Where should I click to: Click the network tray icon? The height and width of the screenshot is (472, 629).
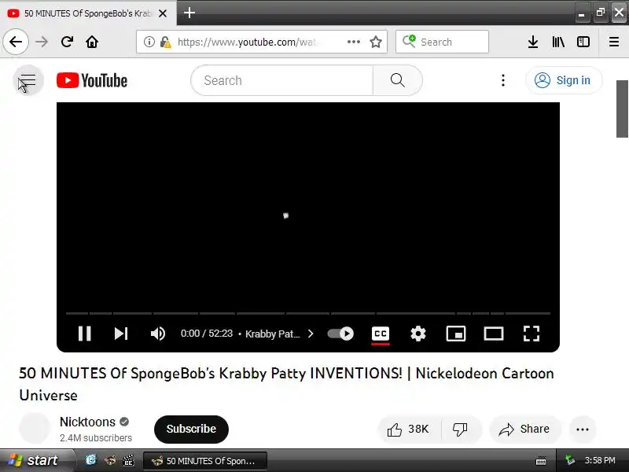tap(569, 460)
